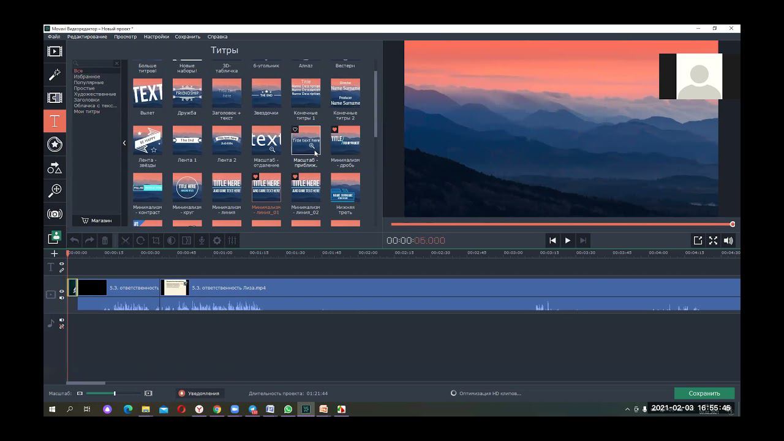Open the Уведомления notifications button
Viewport: 784px width, 441px height.
tap(199, 393)
